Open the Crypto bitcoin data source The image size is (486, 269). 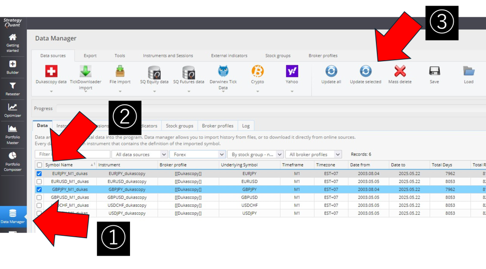tap(257, 72)
